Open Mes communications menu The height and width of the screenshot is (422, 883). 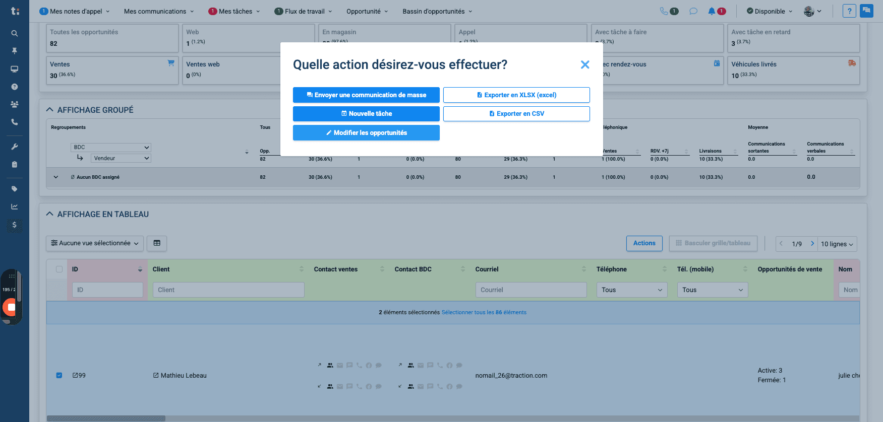159,11
